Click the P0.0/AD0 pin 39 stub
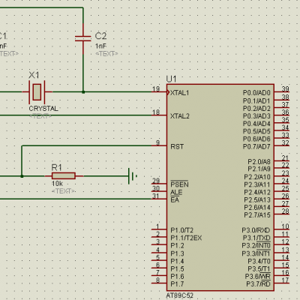 click(282, 92)
